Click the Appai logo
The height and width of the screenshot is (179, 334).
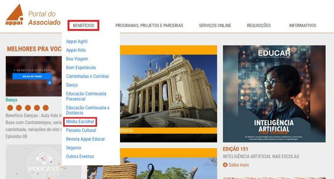(x=14, y=14)
